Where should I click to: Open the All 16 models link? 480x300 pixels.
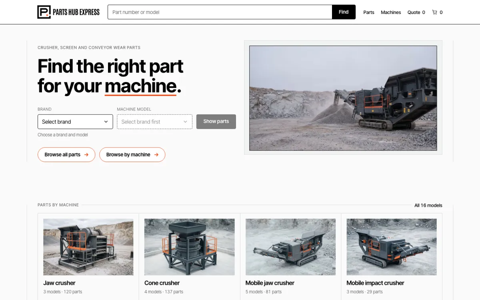click(428, 205)
